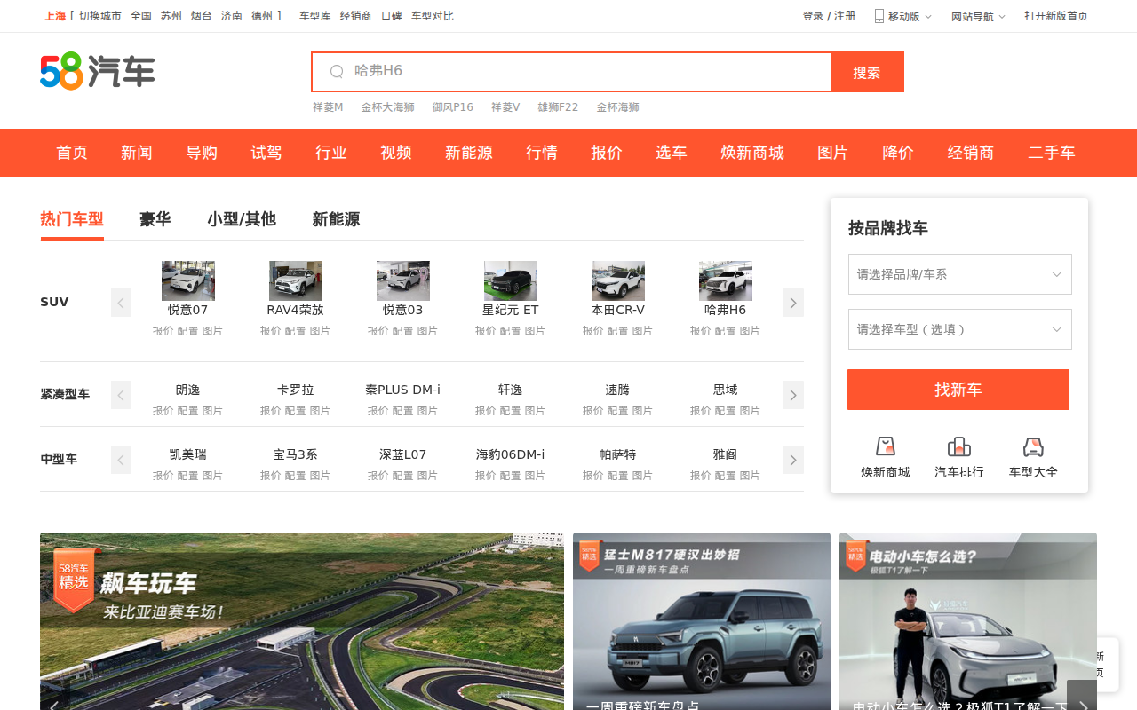This screenshot has width=1137, height=710.
Task: Switch to 热门车型 tab
Action: 72,219
